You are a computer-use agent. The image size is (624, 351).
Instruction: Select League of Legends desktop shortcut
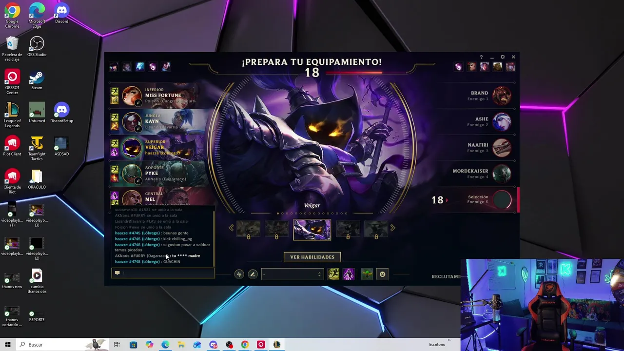[x=12, y=116]
